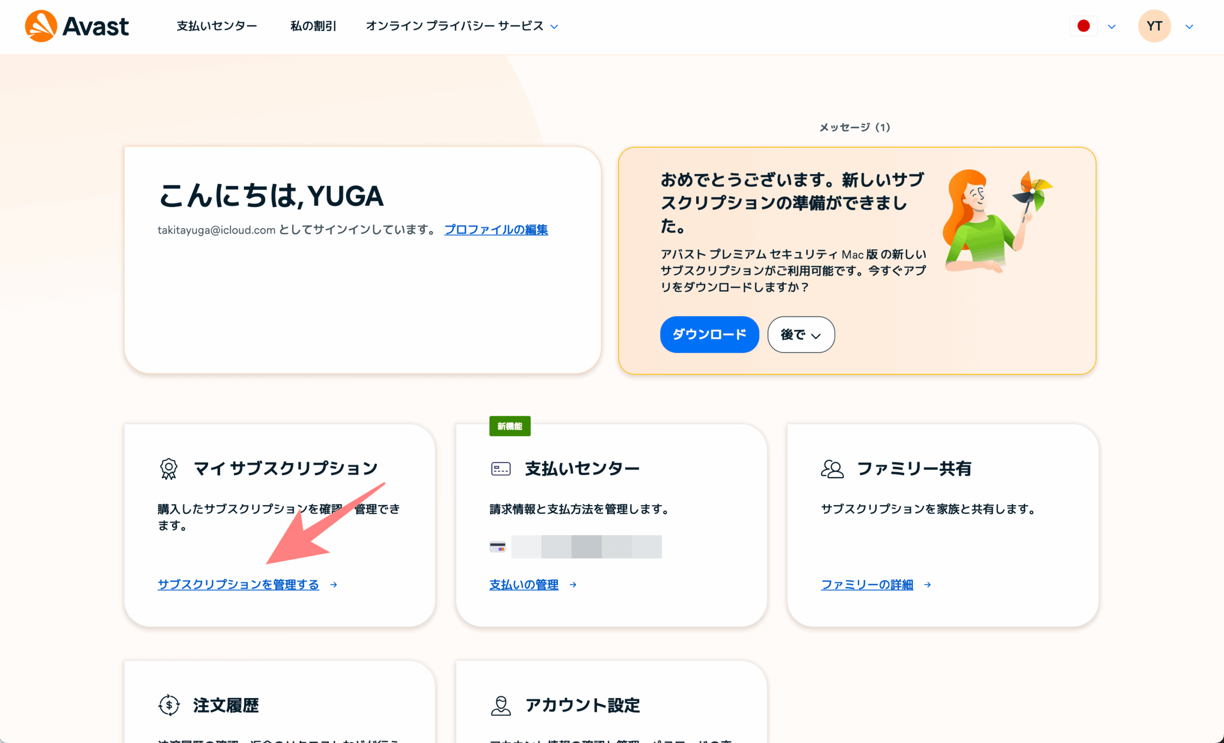1224x743 pixels.
Task: Click the アカウント設定 card heading
Action: 582,705
